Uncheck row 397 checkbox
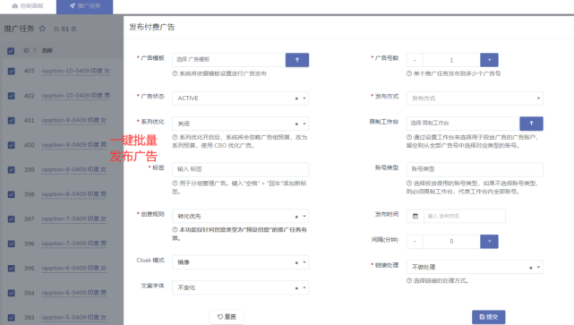The width and height of the screenshot is (574, 325). [12, 218]
